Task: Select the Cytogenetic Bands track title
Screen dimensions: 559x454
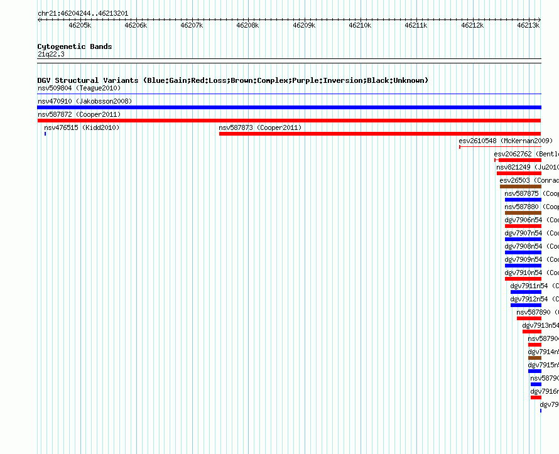Action: pyautogui.click(x=75, y=46)
